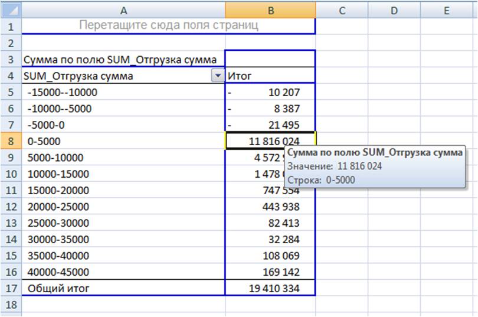Screen dimensions: 478x317
Task: Click value cell '82 413'
Action: pyautogui.click(x=270, y=223)
